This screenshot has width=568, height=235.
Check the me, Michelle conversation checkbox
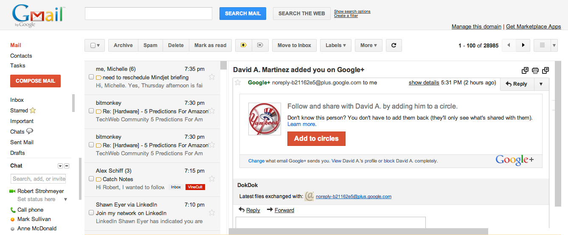tap(91, 77)
